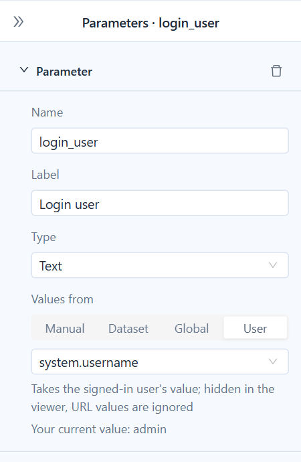301x462 pixels.
Task: Open the system.username dropdown
Action: [x=160, y=362]
